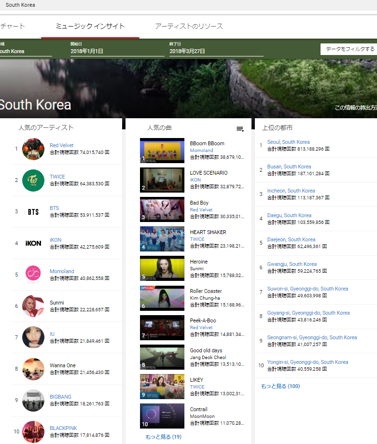The height and width of the screenshot is (444, 377).
Task: Open Daegu, South Korea city link
Action: pos(289,216)
